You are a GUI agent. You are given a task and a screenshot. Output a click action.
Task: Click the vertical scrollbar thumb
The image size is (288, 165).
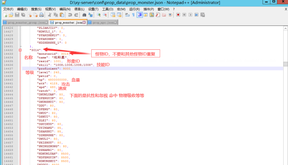coord(285,64)
